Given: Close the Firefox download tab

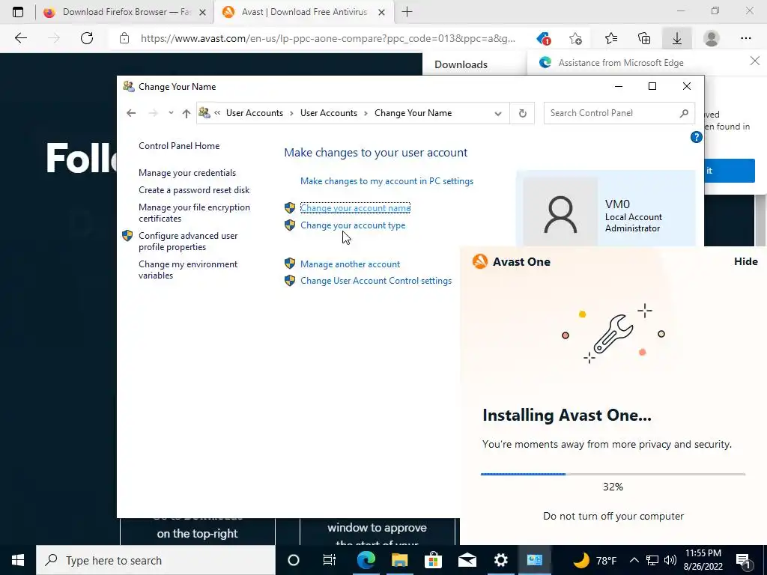Looking at the screenshot, I should [202, 12].
